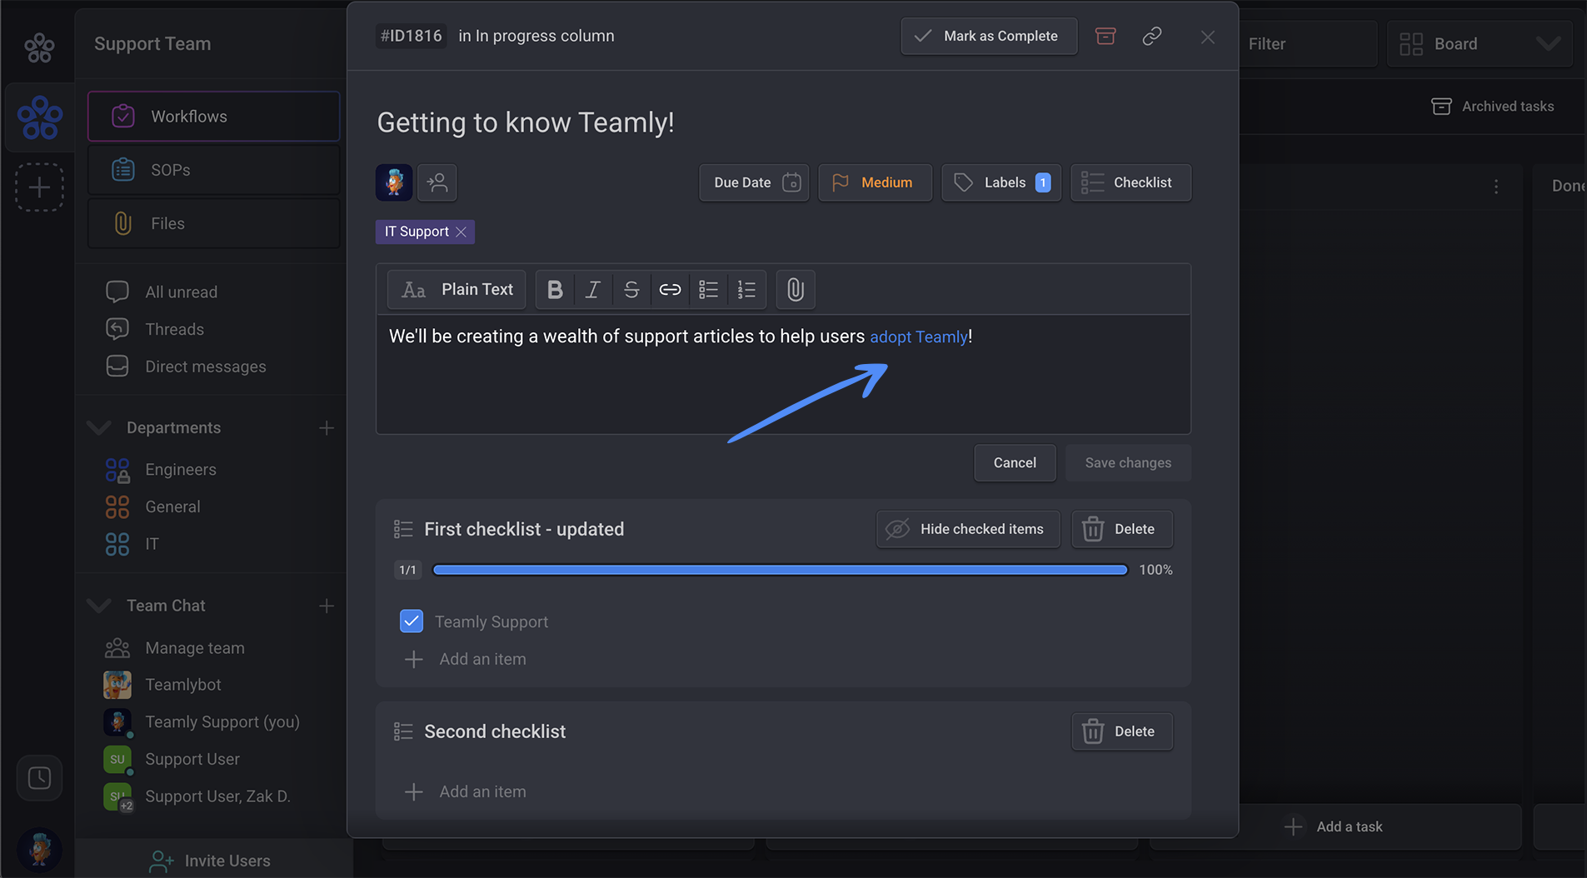Open the General department
This screenshot has width=1587, height=878.
(172, 506)
